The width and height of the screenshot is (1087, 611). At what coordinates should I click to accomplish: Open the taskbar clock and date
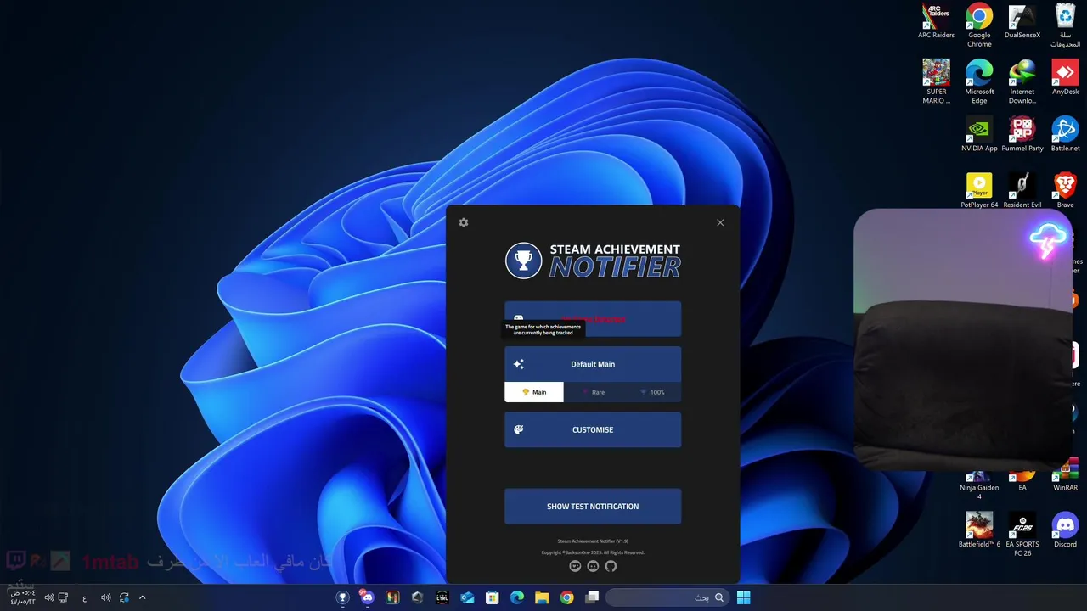pyautogui.click(x=22, y=597)
